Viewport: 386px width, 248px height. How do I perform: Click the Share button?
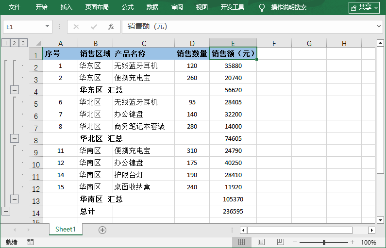point(364,7)
